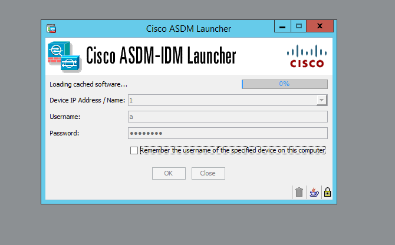Expand the Device IP Address dropdown arrow
395x245 pixels.
tap(321, 100)
